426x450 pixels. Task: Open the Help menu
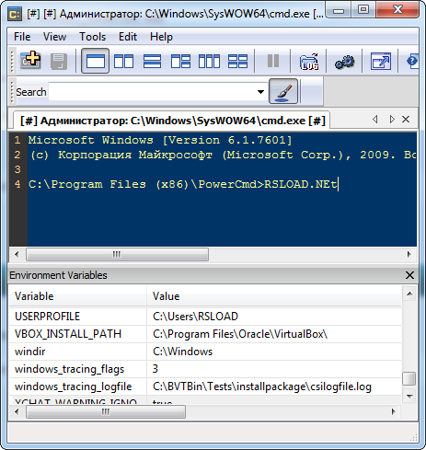161,37
